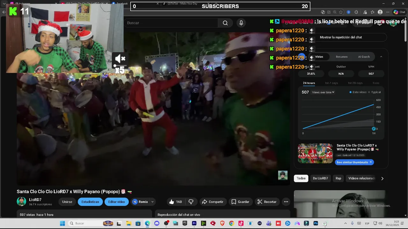Switch to the AI Coach tab
This screenshot has width=408, height=229.
click(364, 57)
